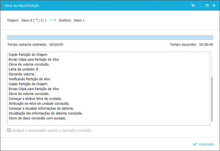This screenshot has height=151, width=220.
Task: Select log line 'Letra de unidade: B'
Action: click(24, 69)
